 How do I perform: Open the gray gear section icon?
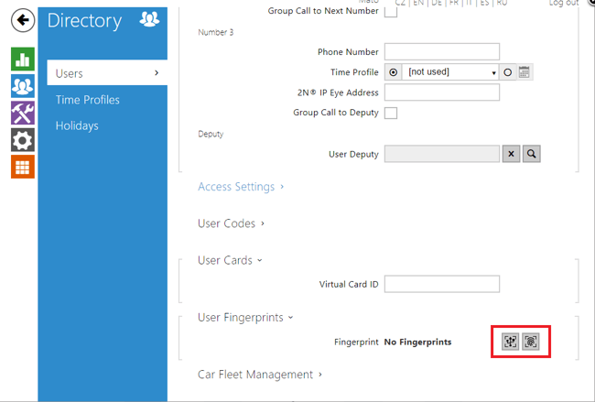point(23,140)
